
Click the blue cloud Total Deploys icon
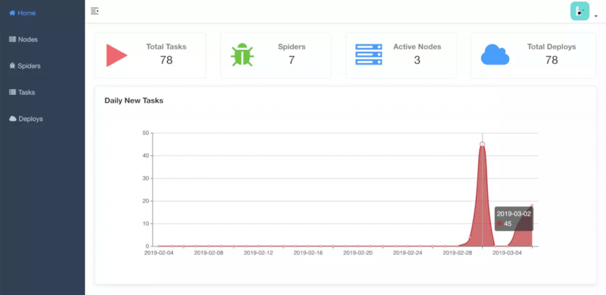[x=495, y=55]
